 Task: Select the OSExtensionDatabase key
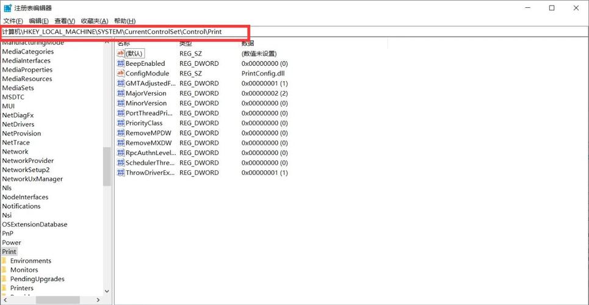coord(35,224)
